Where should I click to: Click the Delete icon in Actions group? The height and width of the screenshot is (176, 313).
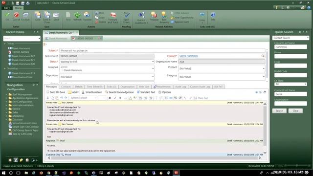click(100, 22)
